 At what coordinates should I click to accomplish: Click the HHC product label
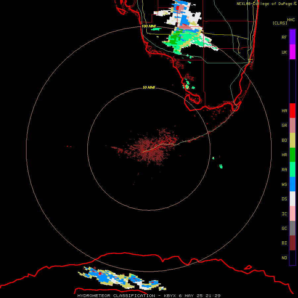tap(291, 20)
